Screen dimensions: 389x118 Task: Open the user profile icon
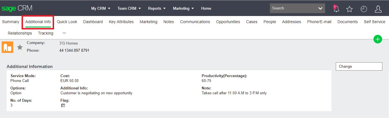click(x=378, y=9)
